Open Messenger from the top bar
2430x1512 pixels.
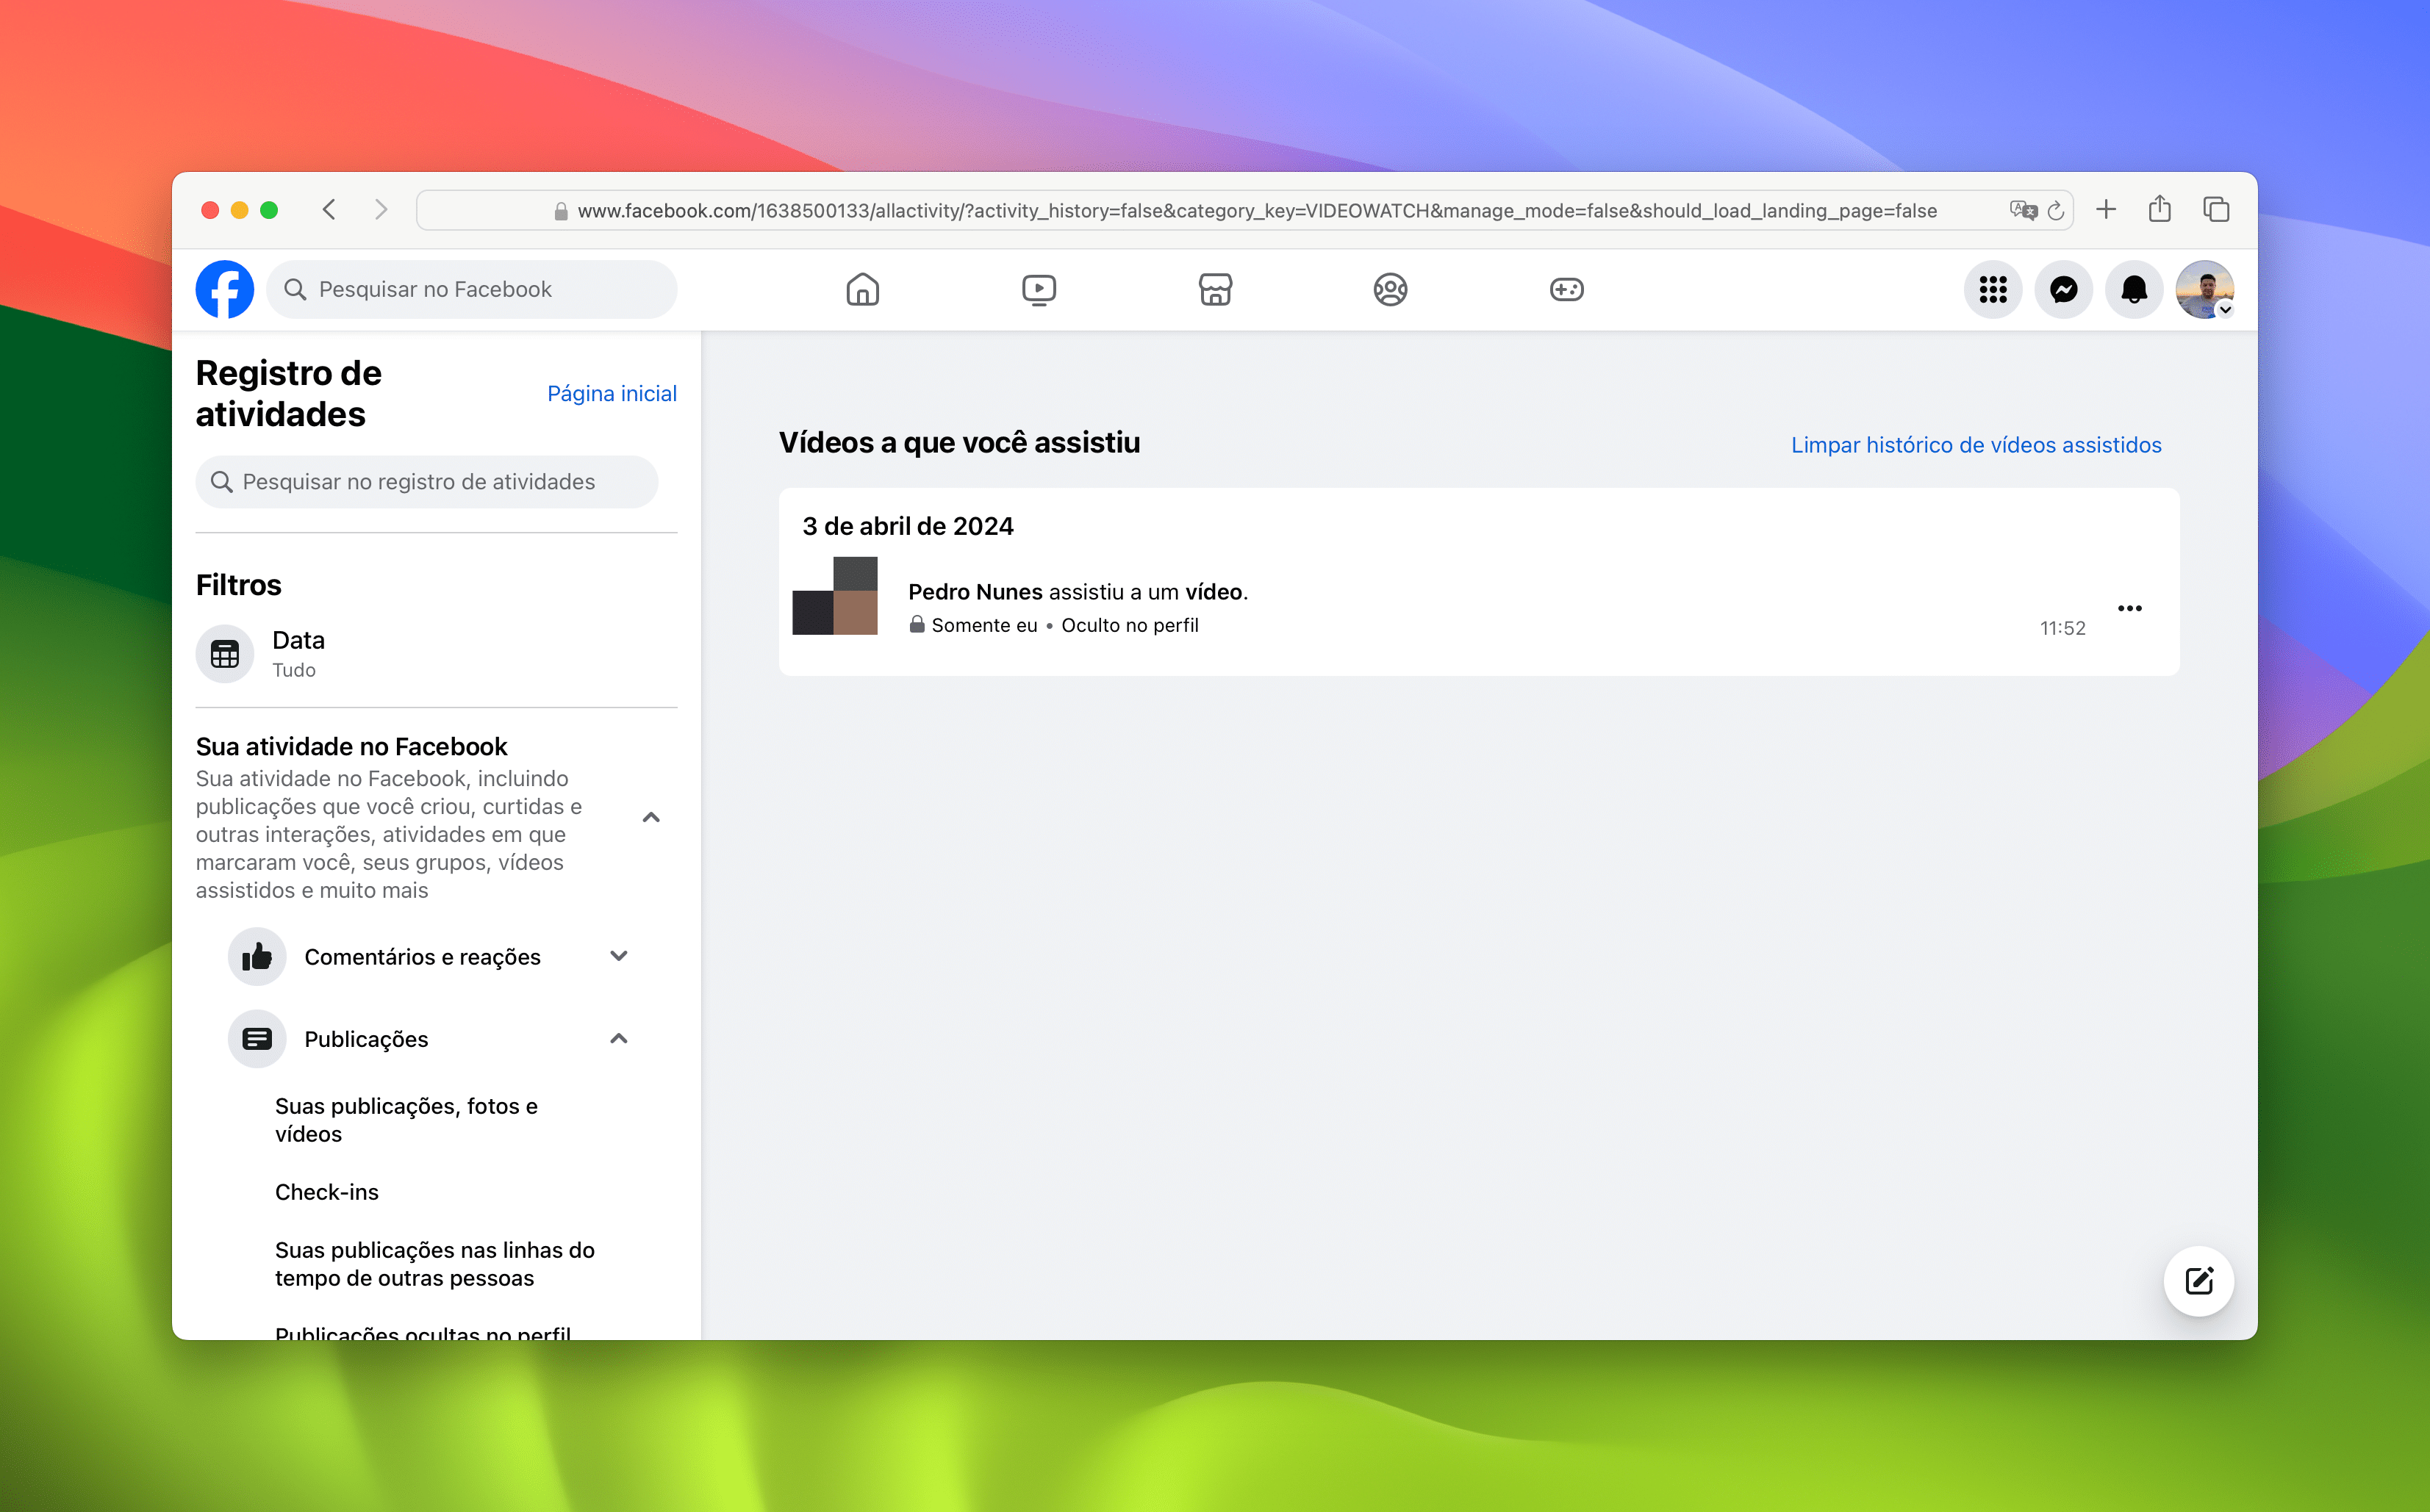point(2062,289)
